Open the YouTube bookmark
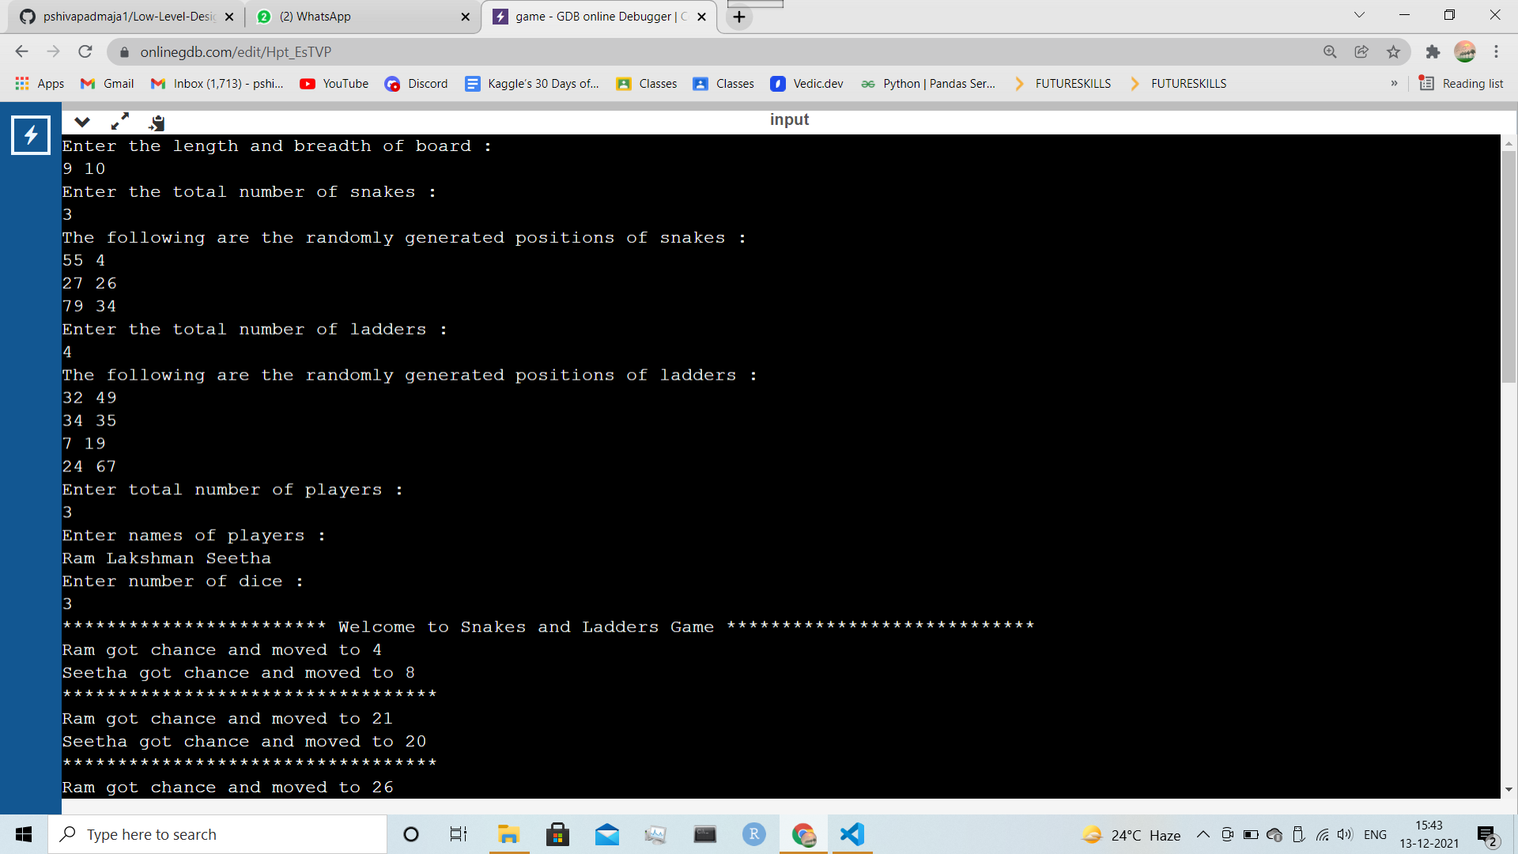The height and width of the screenshot is (854, 1518). pyautogui.click(x=334, y=84)
